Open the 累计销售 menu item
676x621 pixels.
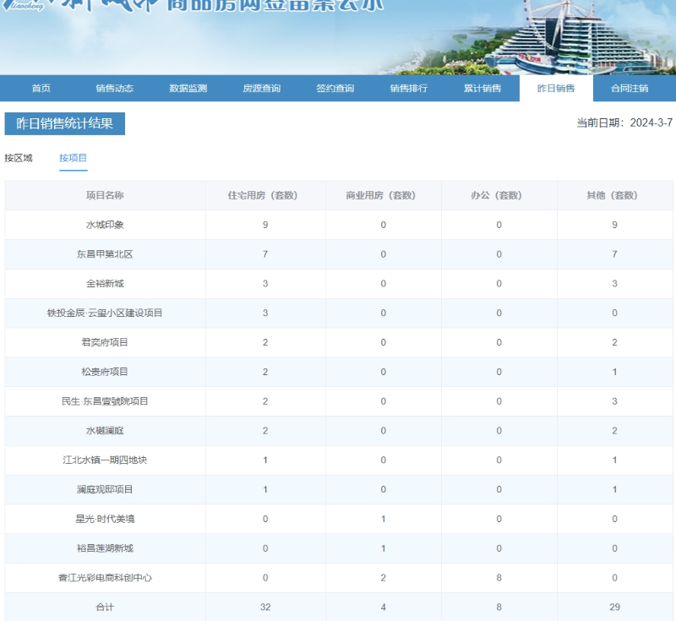(482, 89)
